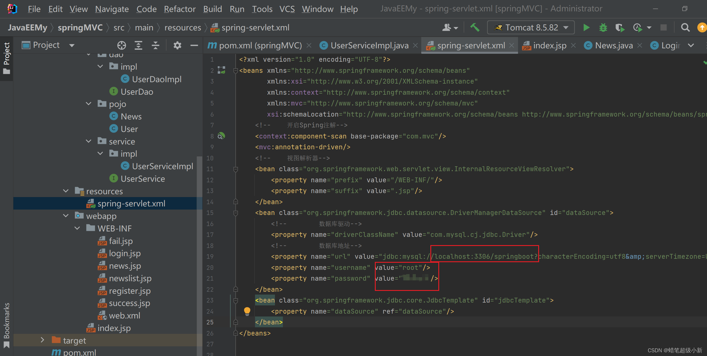Run with Coverage shield icon
The image size is (707, 356).
(619, 28)
